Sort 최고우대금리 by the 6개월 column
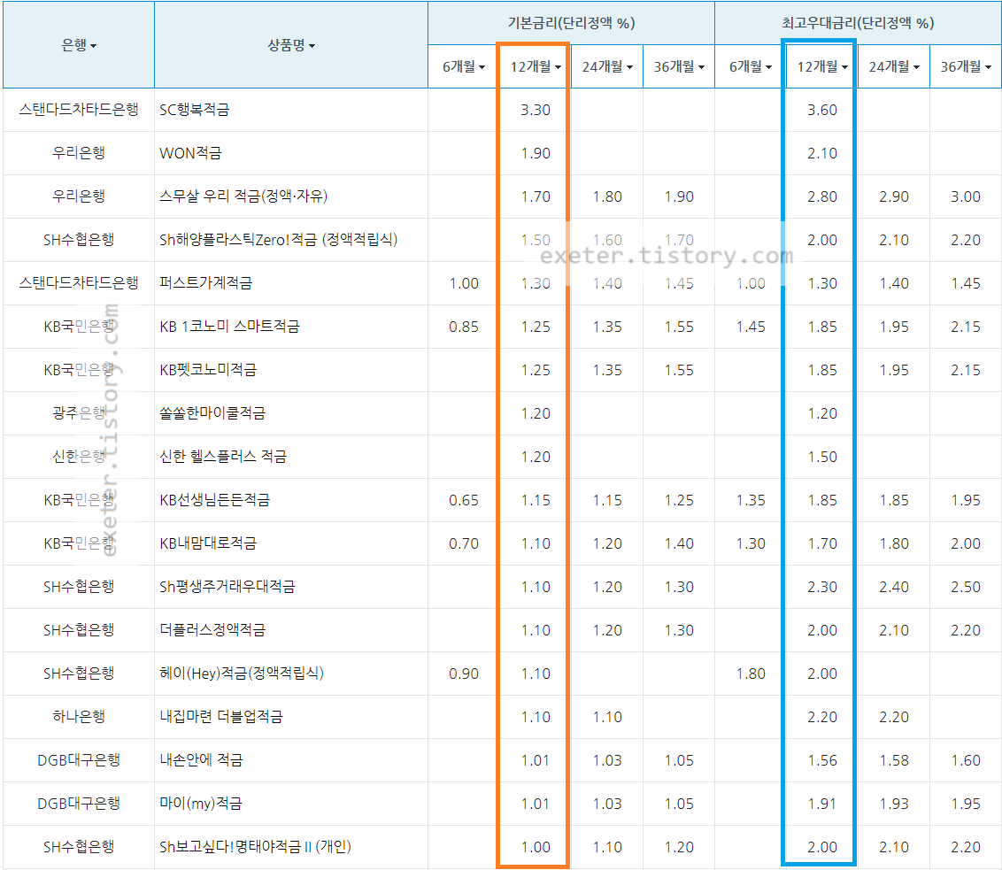Screen dimensions: 1002x870 (x=751, y=66)
